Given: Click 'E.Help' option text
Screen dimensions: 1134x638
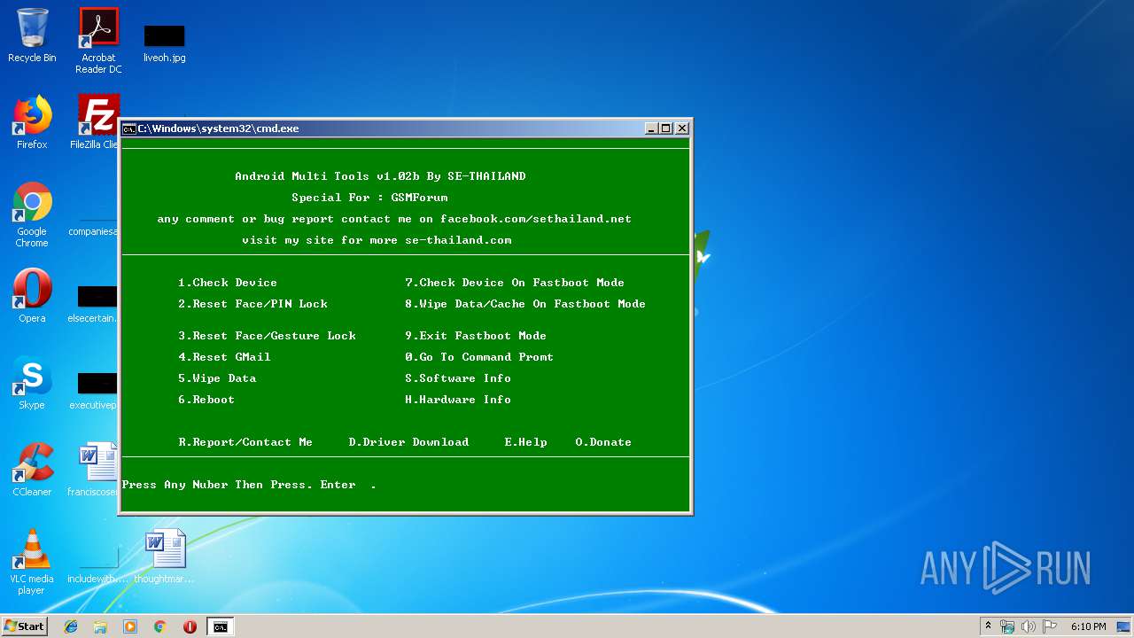Looking at the screenshot, I should pos(525,442).
